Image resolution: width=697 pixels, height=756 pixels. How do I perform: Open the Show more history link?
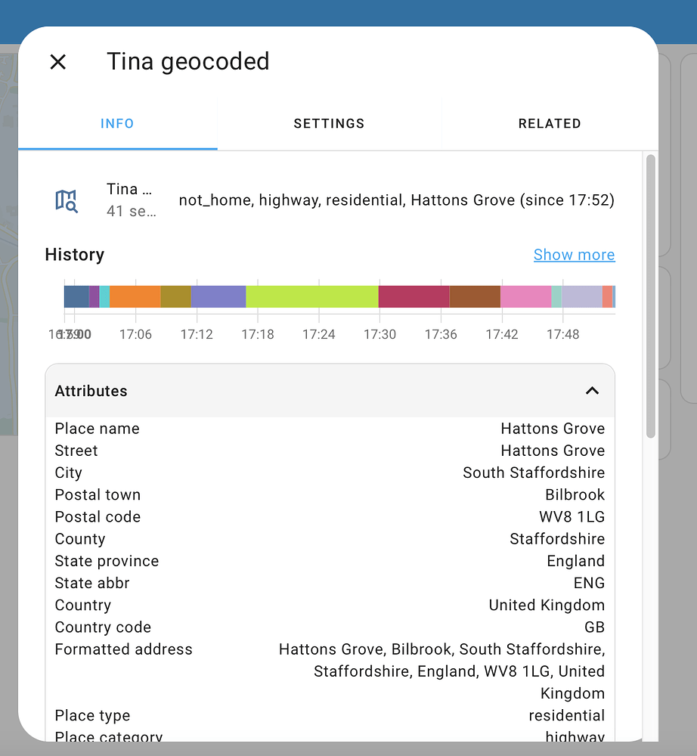[574, 255]
